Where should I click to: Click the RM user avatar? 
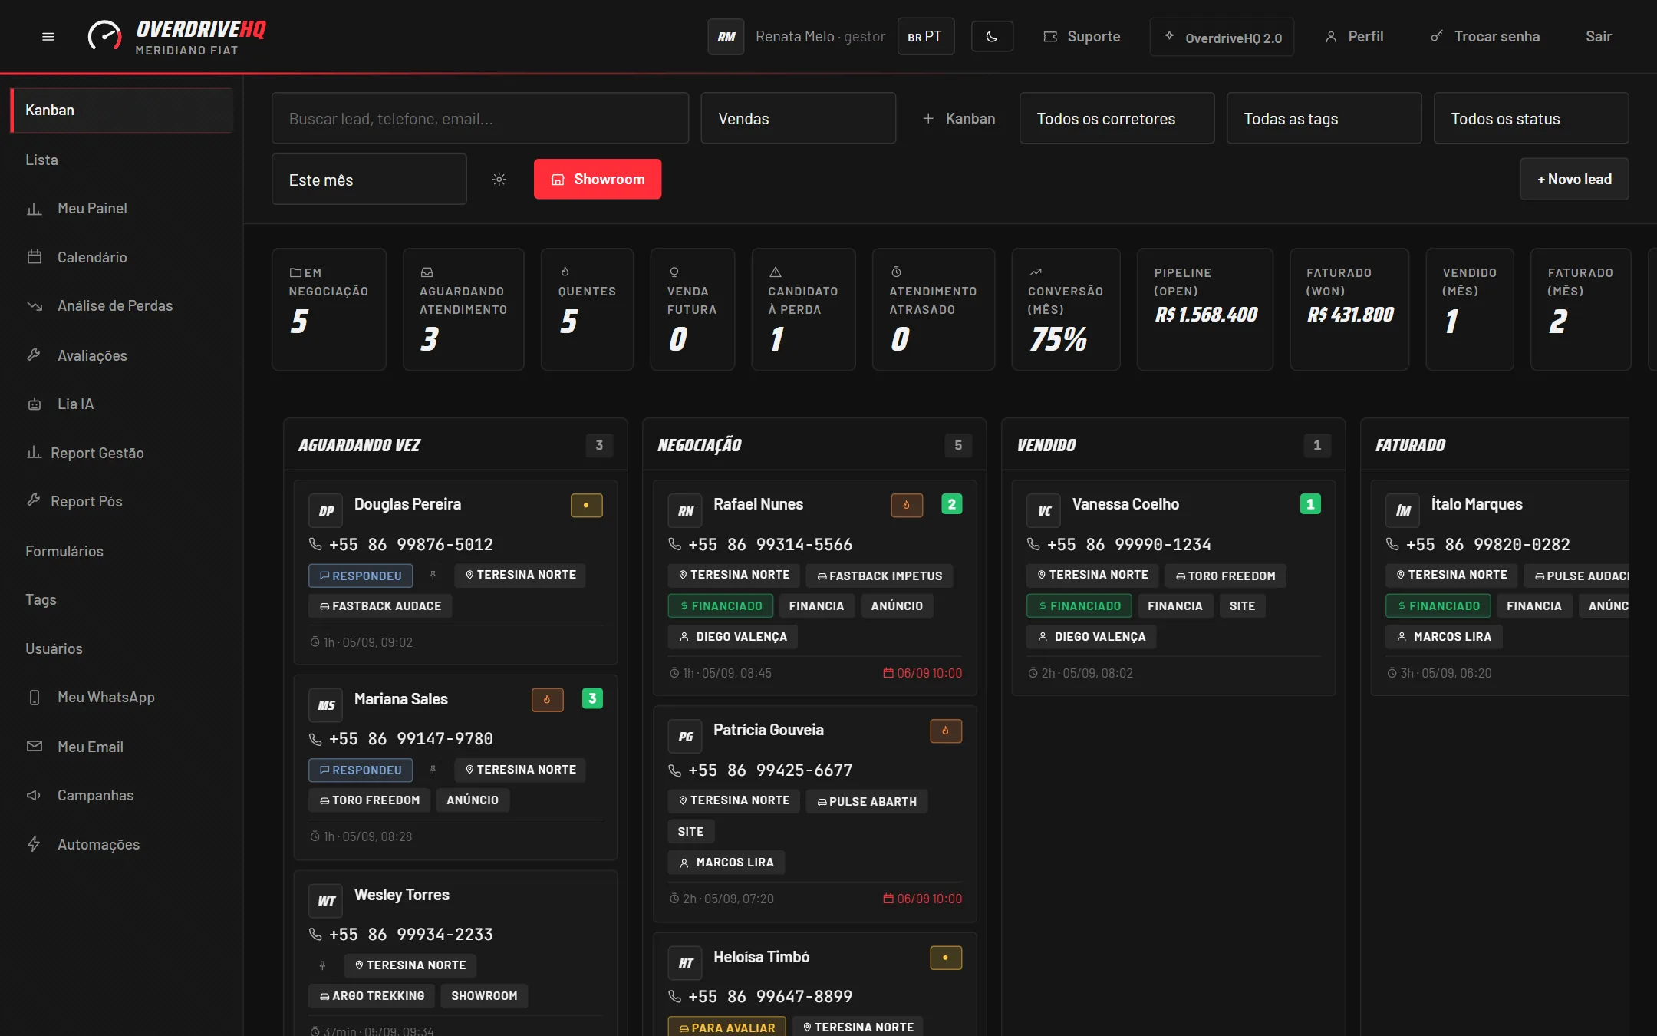726,36
